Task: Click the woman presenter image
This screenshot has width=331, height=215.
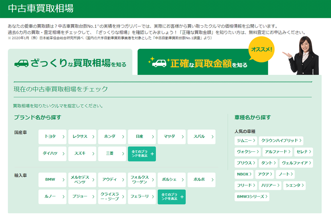Action: click(x=305, y=55)
